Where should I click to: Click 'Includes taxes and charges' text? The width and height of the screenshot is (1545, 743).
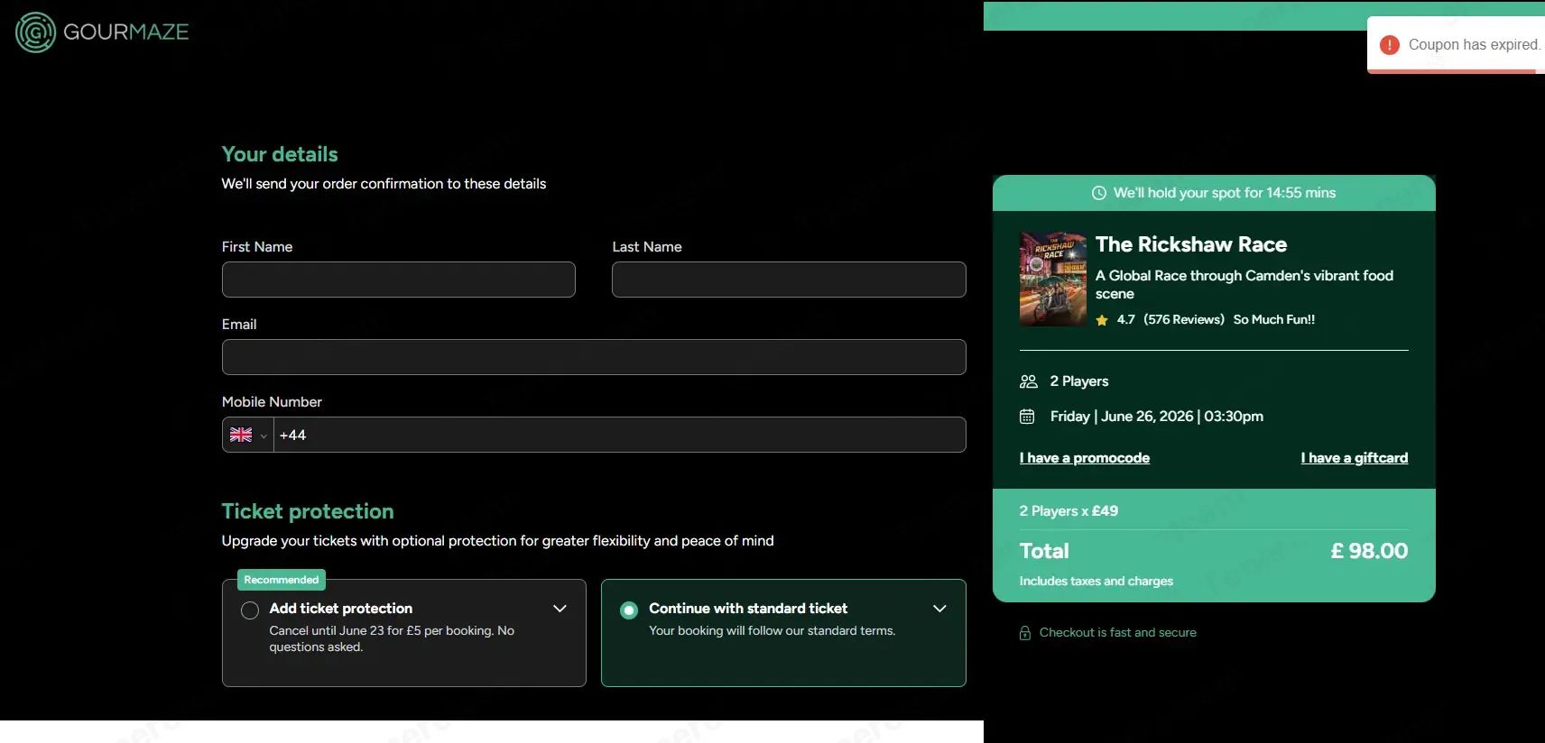click(x=1096, y=582)
